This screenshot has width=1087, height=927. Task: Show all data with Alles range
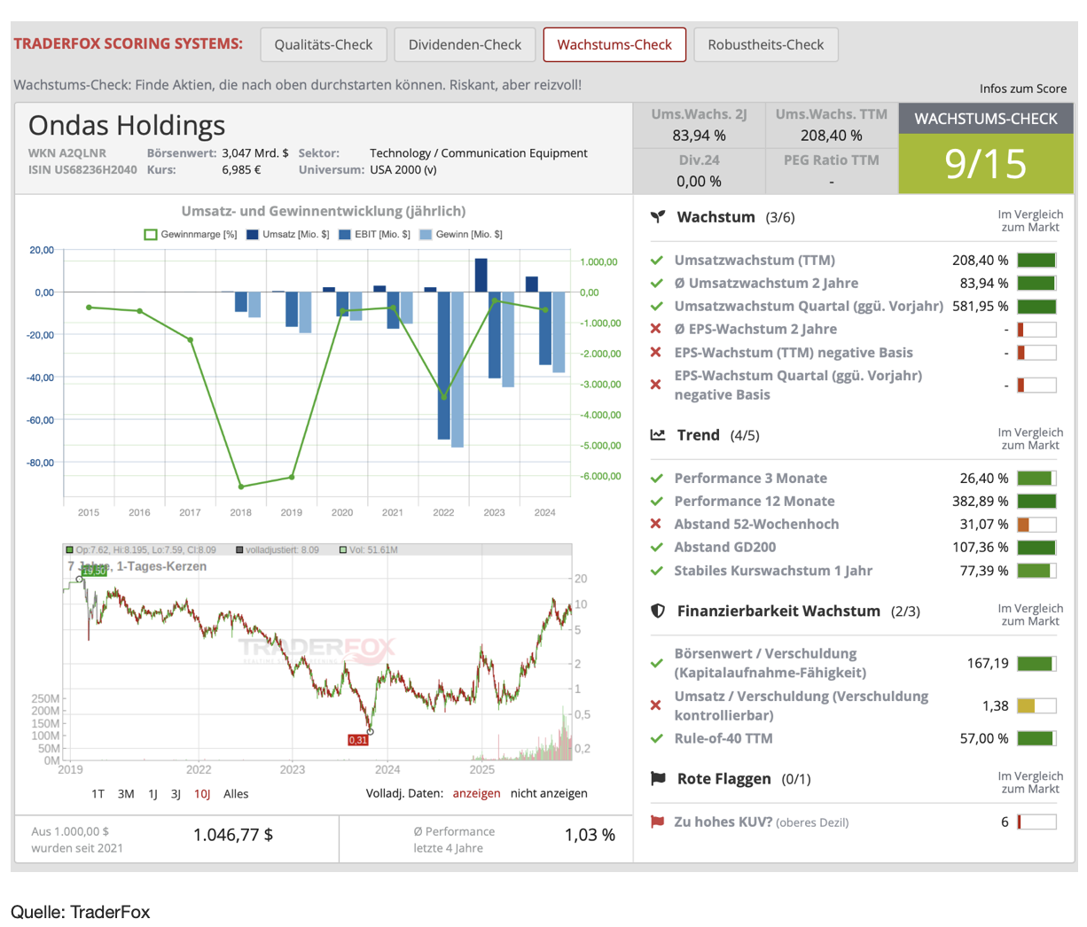tap(236, 794)
